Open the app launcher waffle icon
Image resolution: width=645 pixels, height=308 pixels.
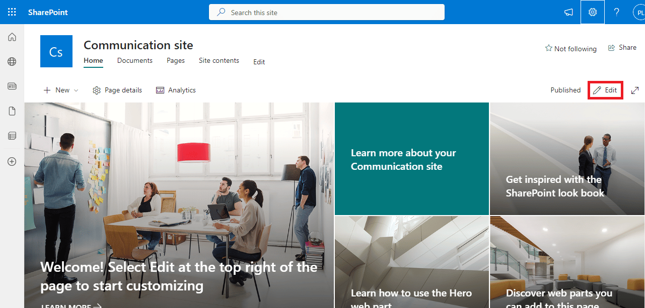(x=12, y=12)
